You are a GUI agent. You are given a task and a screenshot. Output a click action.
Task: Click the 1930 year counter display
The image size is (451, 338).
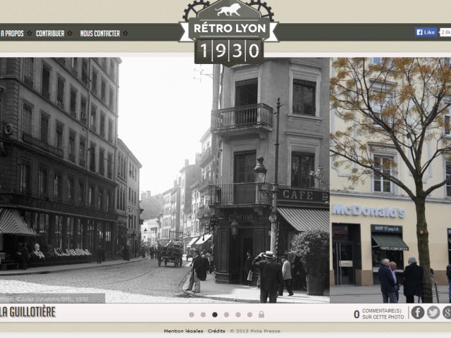click(228, 49)
